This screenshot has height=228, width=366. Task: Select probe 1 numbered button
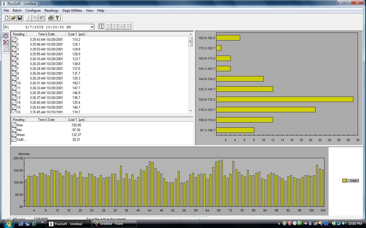tap(102, 27)
